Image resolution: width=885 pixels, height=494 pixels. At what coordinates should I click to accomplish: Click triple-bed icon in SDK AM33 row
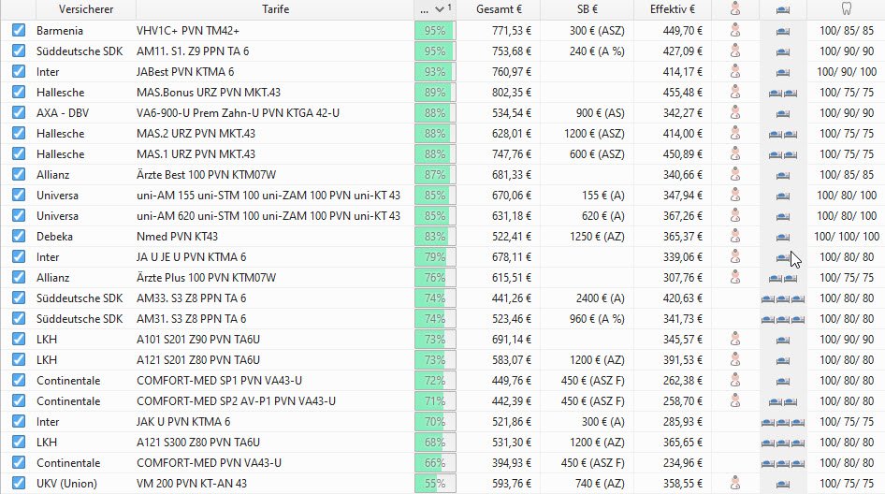[783, 299]
